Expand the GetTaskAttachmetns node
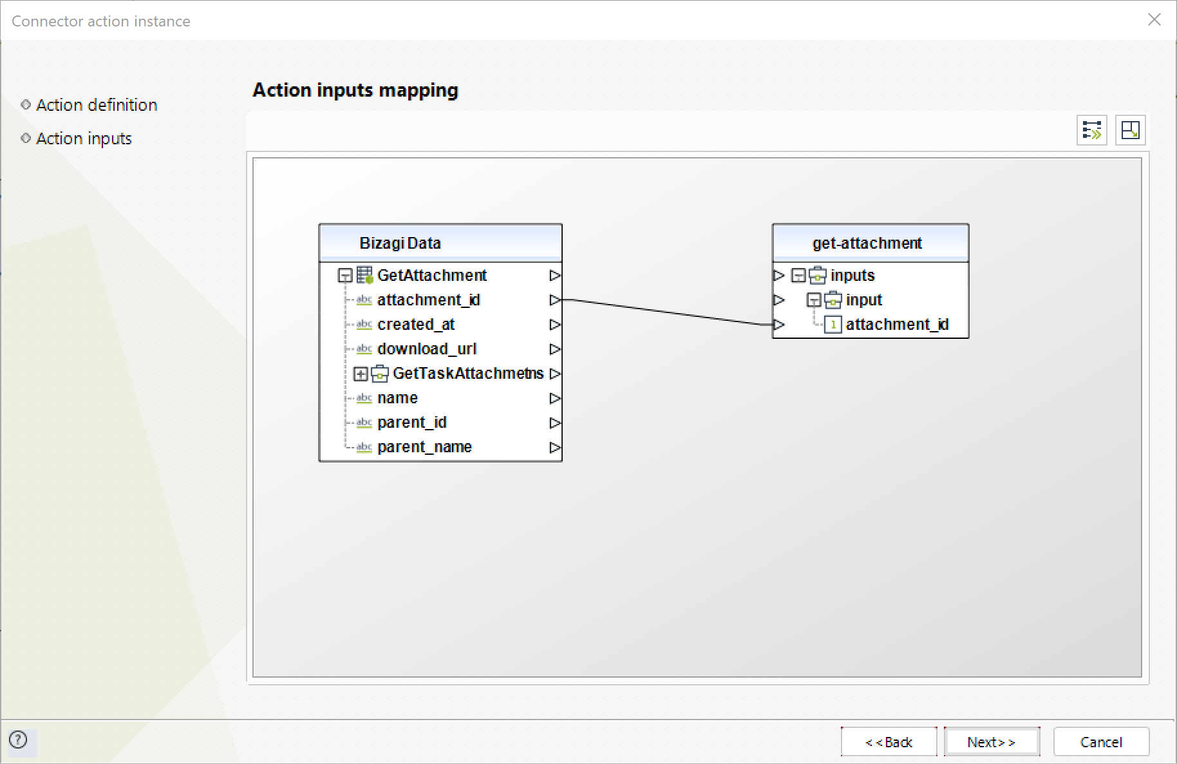Viewport: 1177px width, 764px height. coord(361,374)
